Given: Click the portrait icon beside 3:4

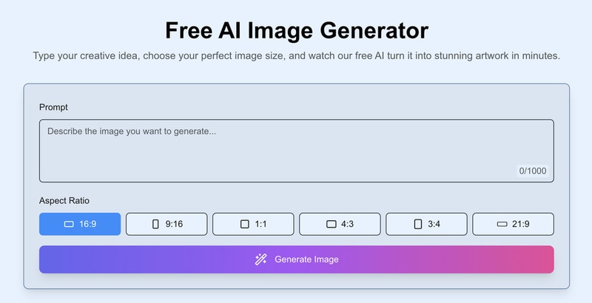Looking at the screenshot, I should click(x=418, y=224).
